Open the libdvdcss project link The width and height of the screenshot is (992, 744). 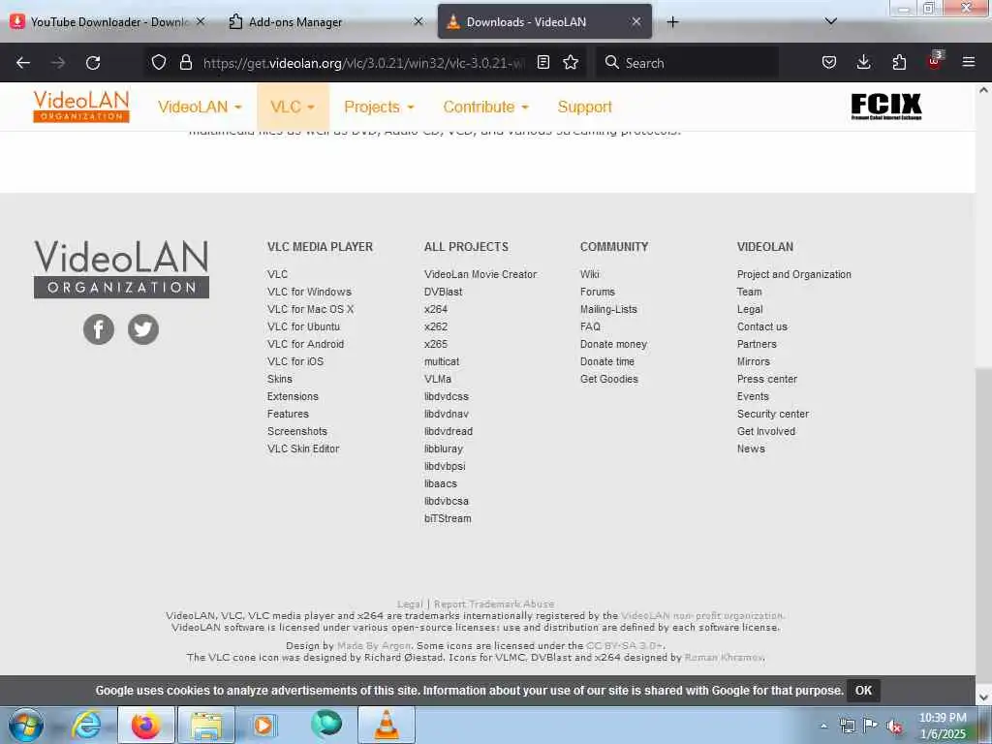click(x=446, y=396)
